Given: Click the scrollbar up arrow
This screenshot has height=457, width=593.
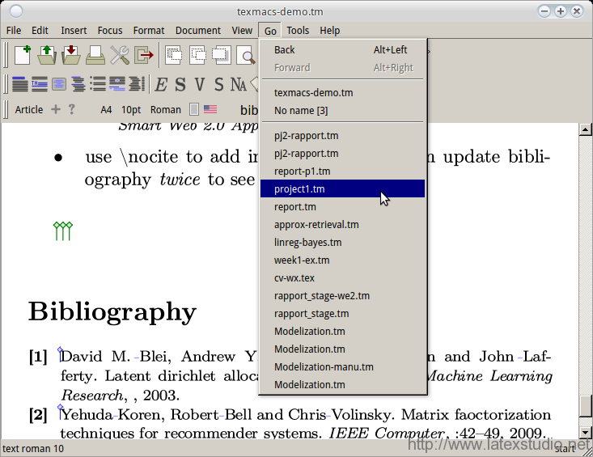Looking at the screenshot, I should (585, 129).
